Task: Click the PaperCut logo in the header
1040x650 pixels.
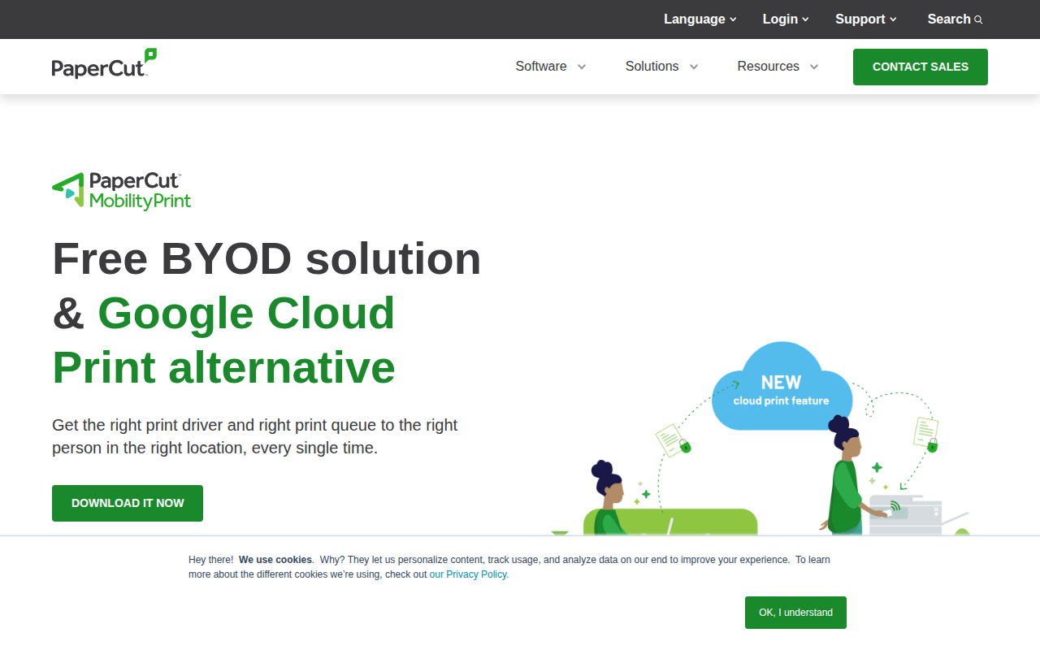Action: (104, 63)
